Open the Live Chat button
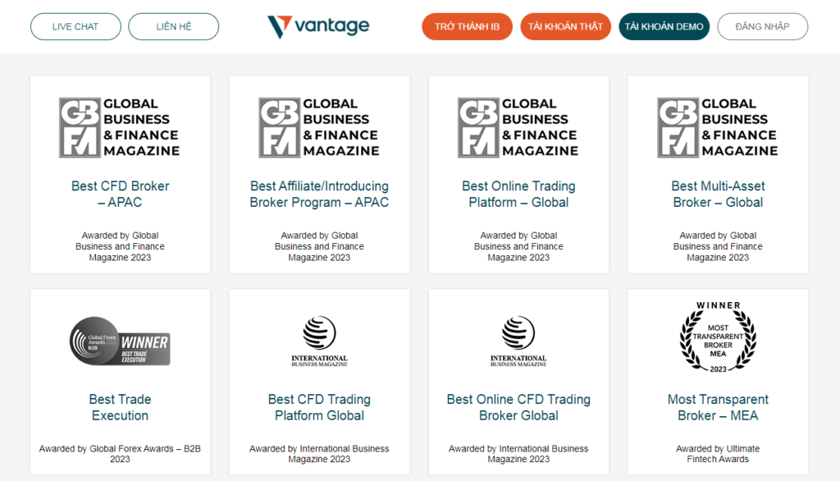The height and width of the screenshot is (481, 840). click(75, 26)
